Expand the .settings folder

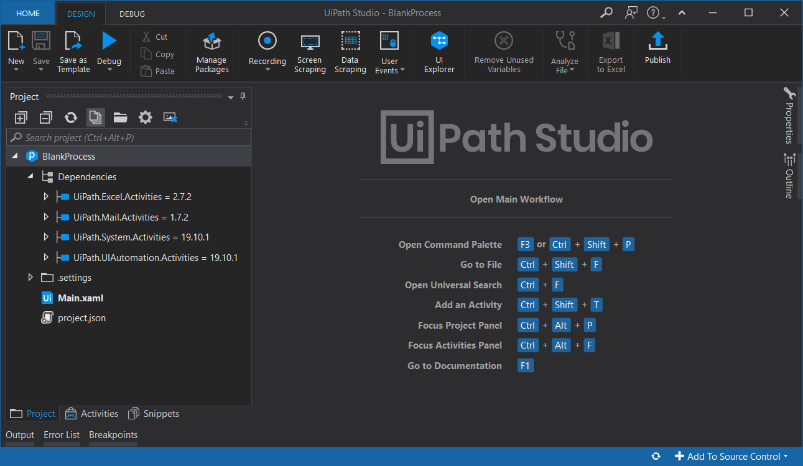pyautogui.click(x=30, y=278)
